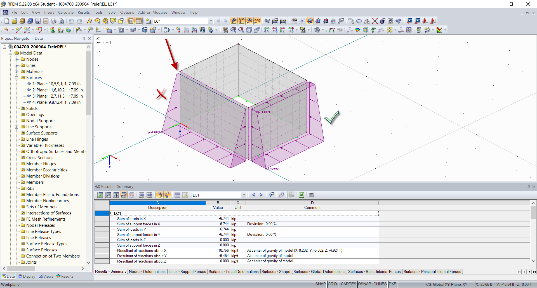Select surface 1: Plane; 10,5,9,1 item
The height and width of the screenshot is (288, 537).
click(x=56, y=84)
